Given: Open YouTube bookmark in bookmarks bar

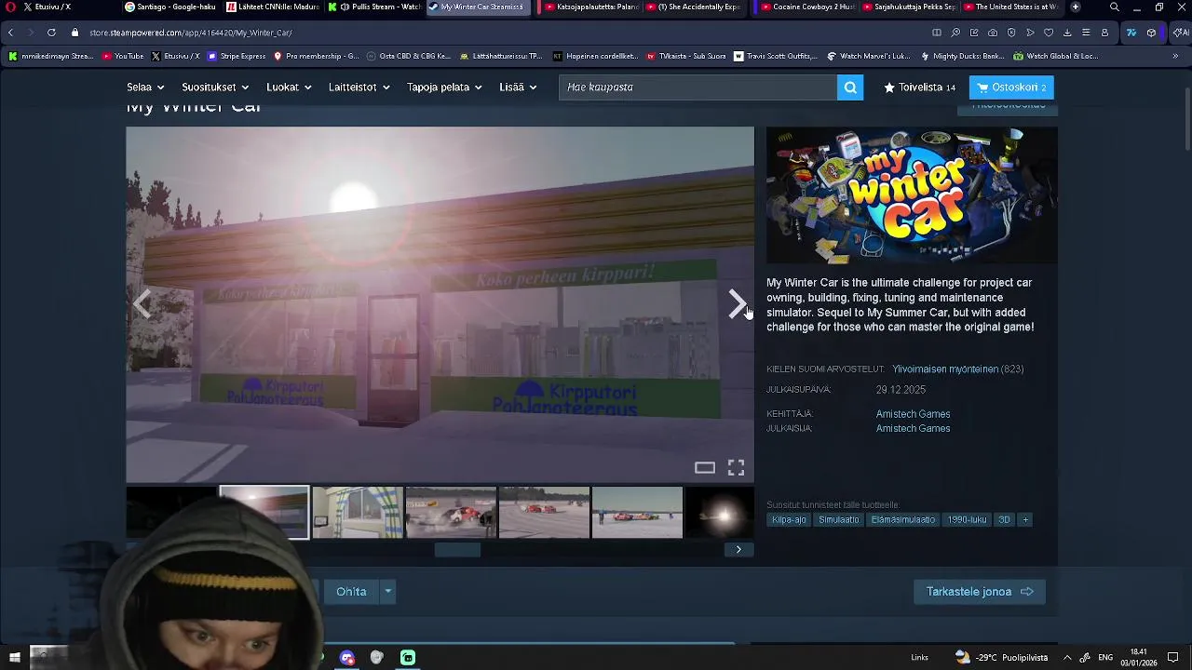Looking at the screenshot, I should pyautogui.click(x=122, y=56).
